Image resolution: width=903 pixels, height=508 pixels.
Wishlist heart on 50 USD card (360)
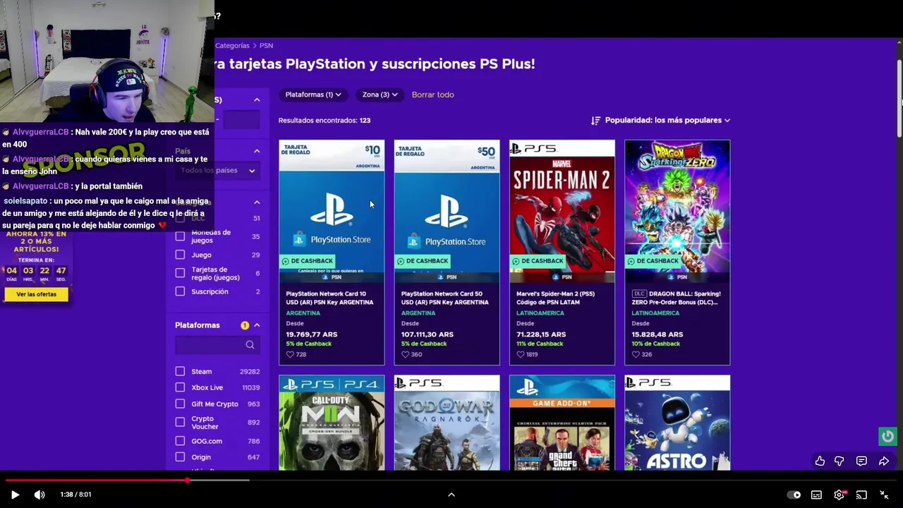pos(405,354)
